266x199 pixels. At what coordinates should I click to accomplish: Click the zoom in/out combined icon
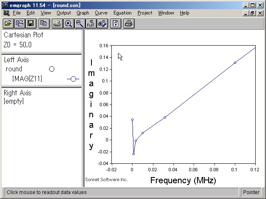(x=102, y=24)
